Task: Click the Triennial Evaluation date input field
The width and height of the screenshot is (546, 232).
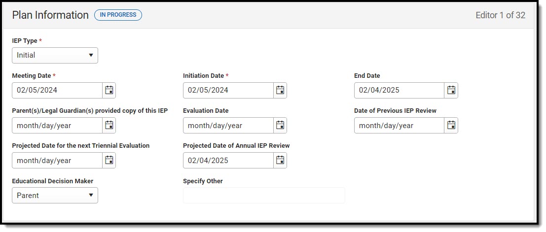Action: point(57,161)
